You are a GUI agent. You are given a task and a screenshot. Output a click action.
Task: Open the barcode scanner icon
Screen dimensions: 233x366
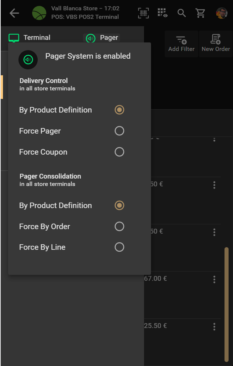pos(144,13)
